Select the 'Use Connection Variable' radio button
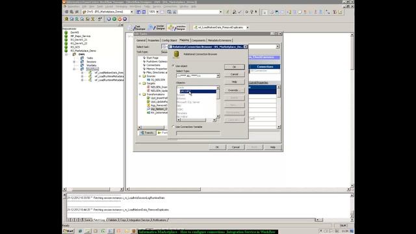 [x=174, y=127]
